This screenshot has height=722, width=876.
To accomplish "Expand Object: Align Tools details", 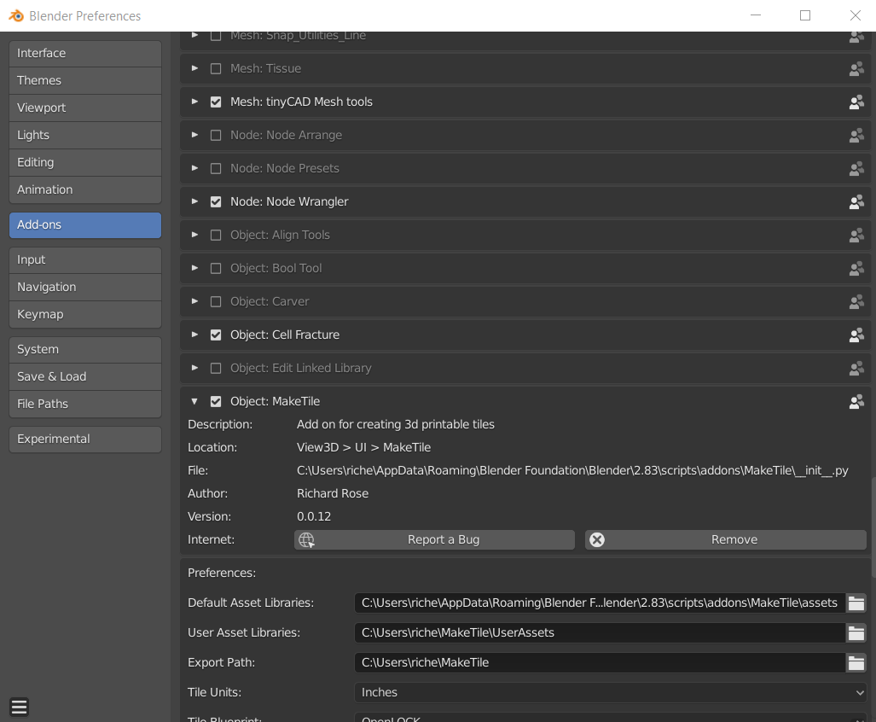I will click(194, 235).
